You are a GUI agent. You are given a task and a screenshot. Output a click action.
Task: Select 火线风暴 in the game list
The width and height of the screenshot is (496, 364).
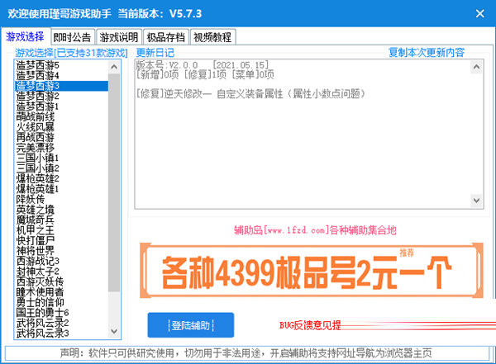point(62,127)
